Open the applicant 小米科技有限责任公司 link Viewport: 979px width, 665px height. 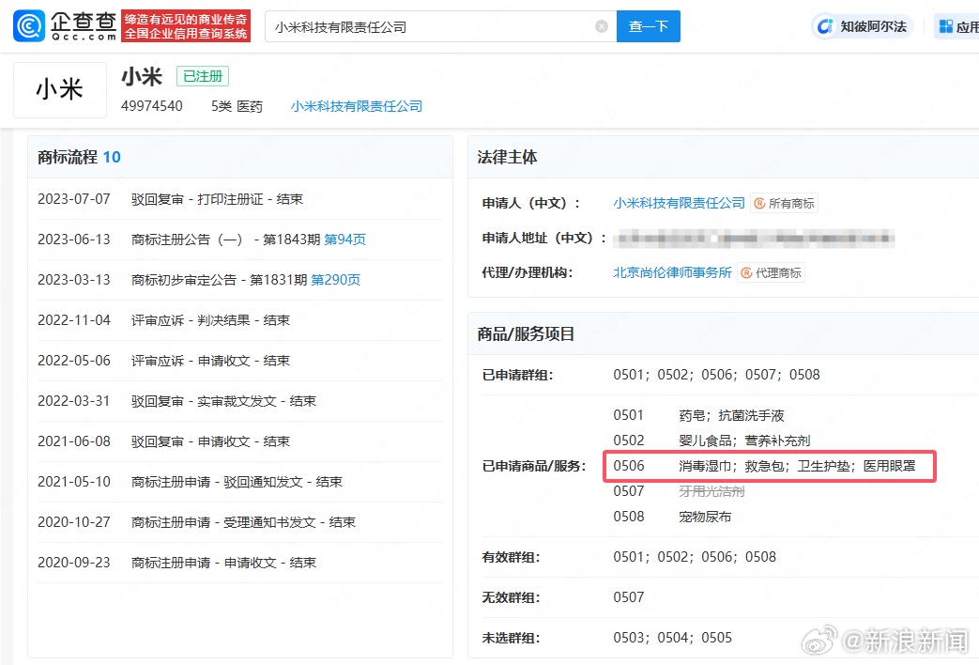coord(679,203)
